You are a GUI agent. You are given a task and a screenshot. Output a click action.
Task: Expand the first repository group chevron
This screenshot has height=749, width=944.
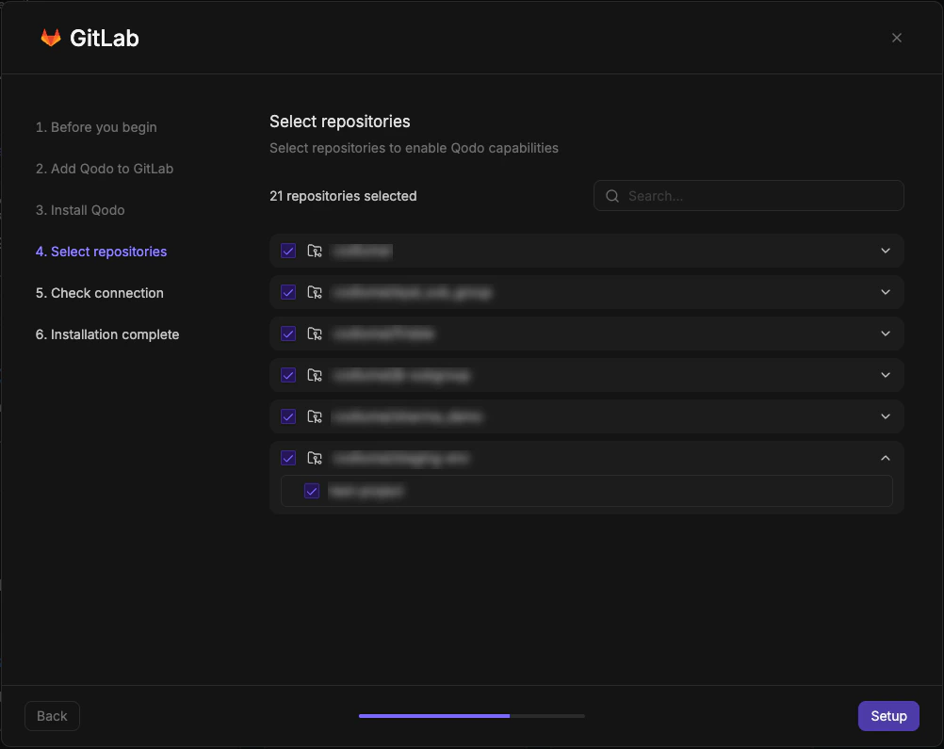point(886,251)
